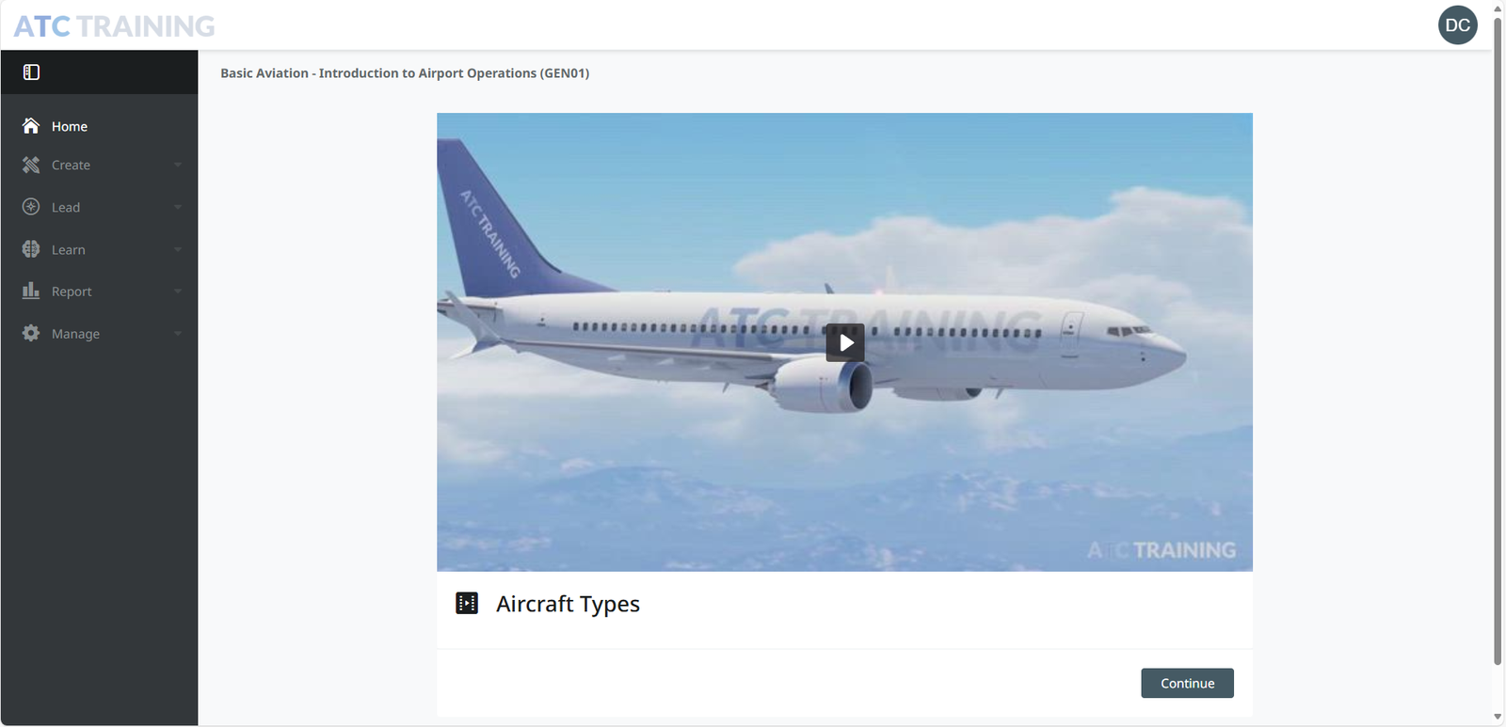Click the Lead compass icon
This screenshot has width=1506, height=727.
[31, 207]
